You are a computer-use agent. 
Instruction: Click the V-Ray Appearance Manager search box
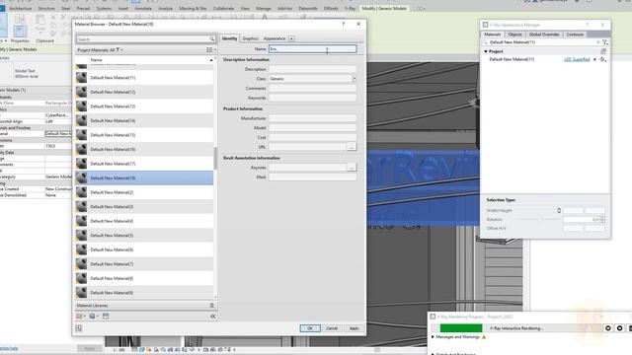(541, 41)
